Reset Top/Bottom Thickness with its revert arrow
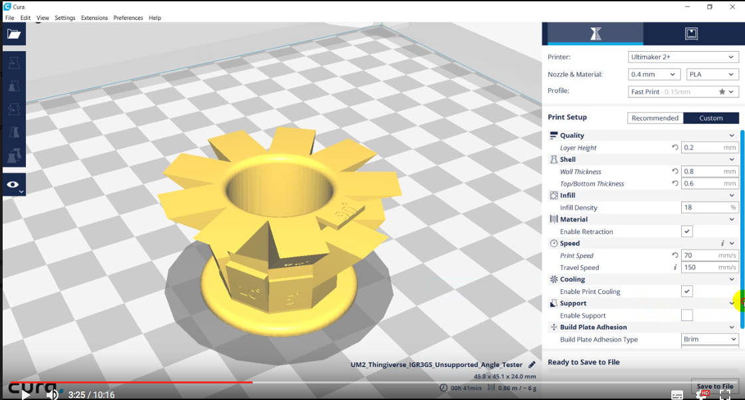The width and height of the screenshot is (745, 400). coord(675,183)
